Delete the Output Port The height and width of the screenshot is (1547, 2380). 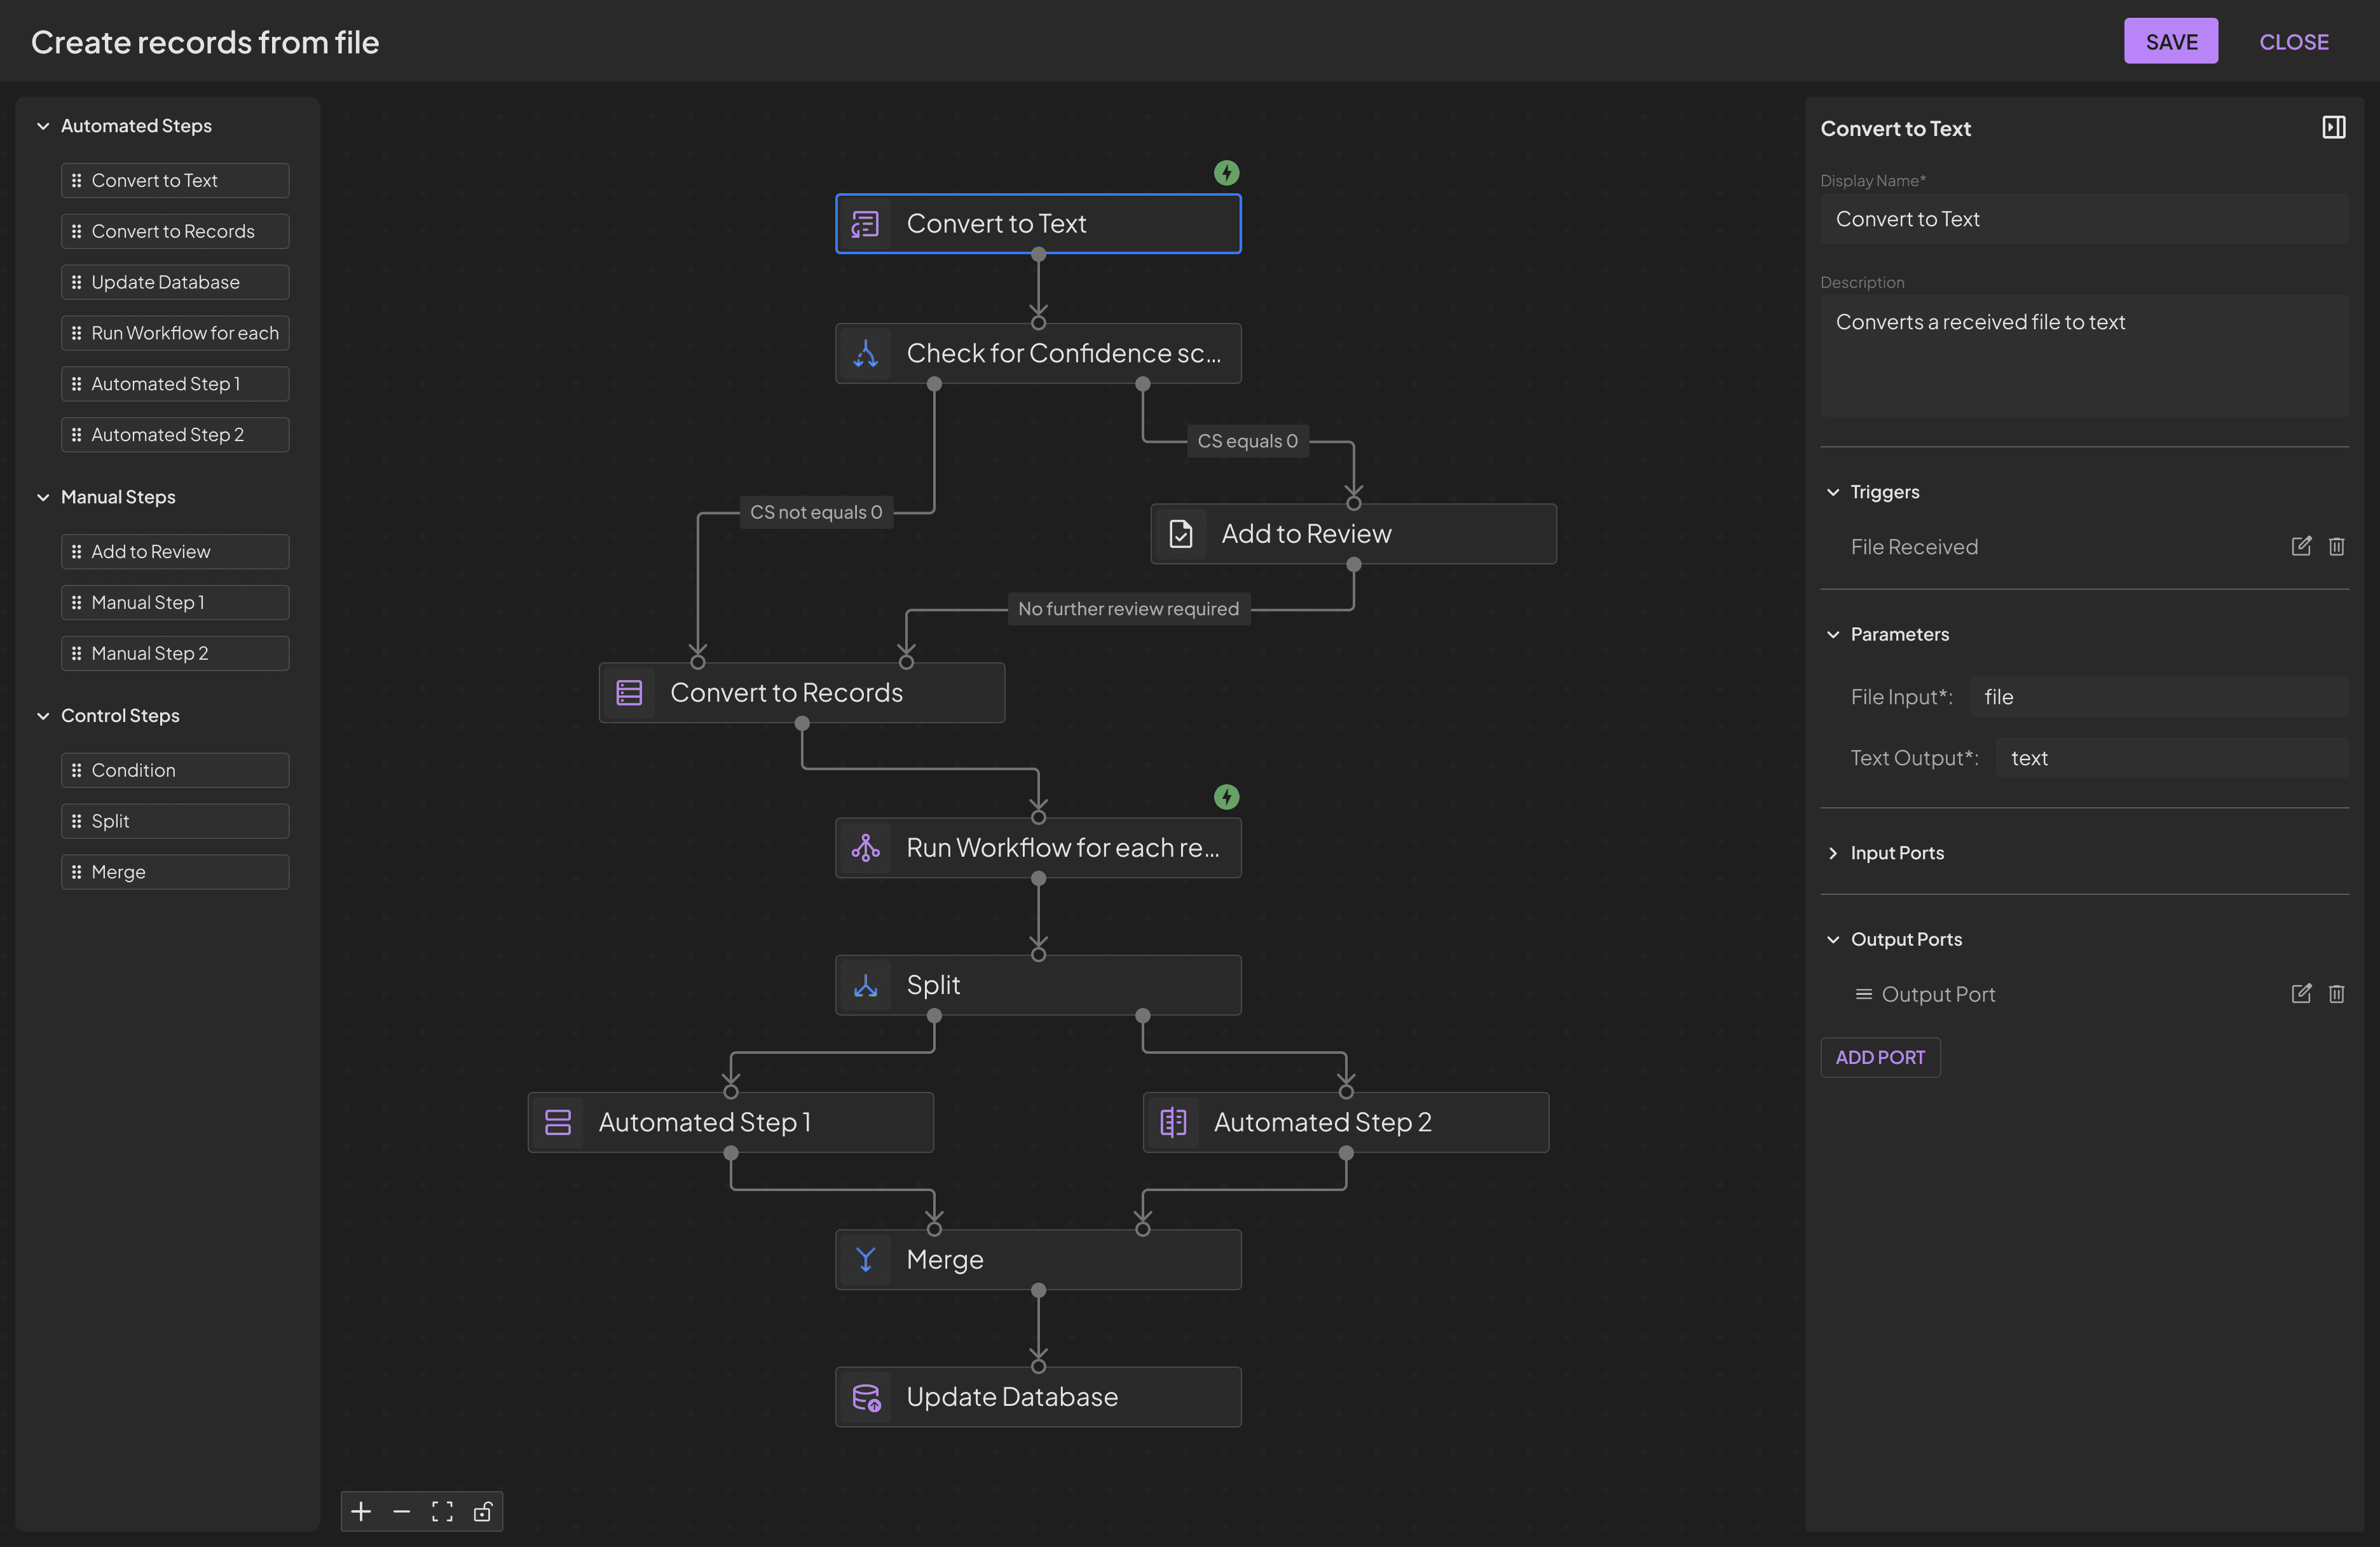(2337, 993)
